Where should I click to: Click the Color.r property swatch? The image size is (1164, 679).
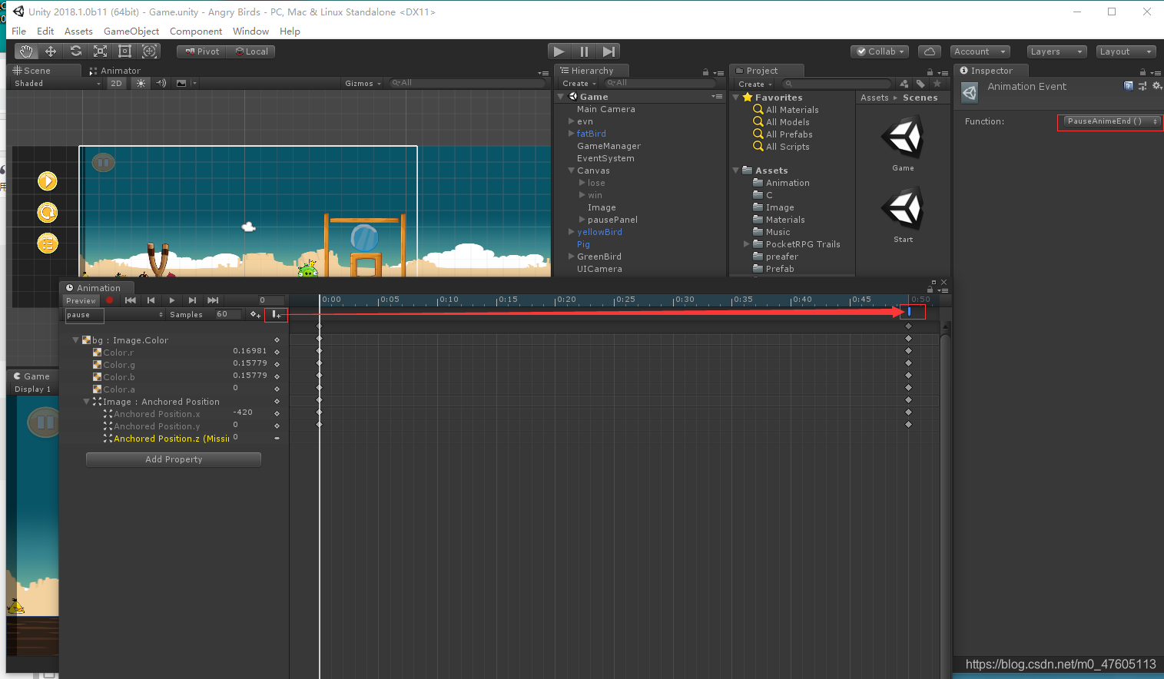tap(97, 353)
